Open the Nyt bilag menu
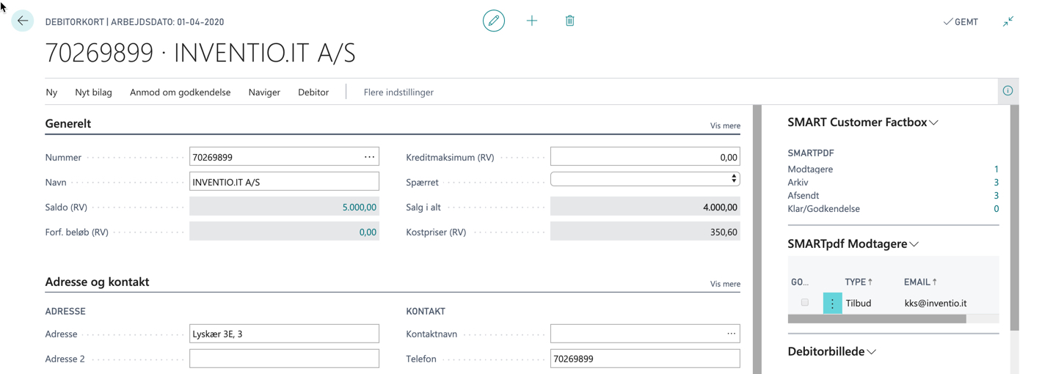 (x=93, y=92)
